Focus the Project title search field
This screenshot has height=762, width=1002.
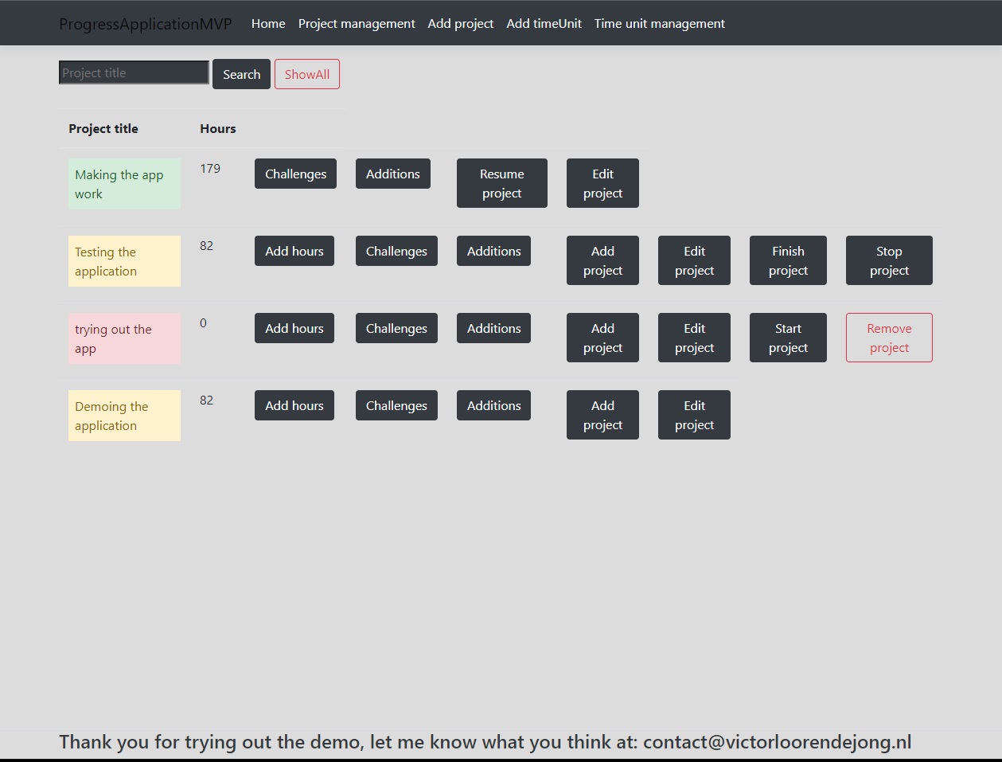(134, 72)
